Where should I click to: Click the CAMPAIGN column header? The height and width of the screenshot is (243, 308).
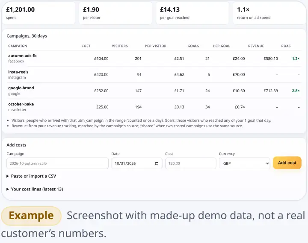tap(18, 46)
